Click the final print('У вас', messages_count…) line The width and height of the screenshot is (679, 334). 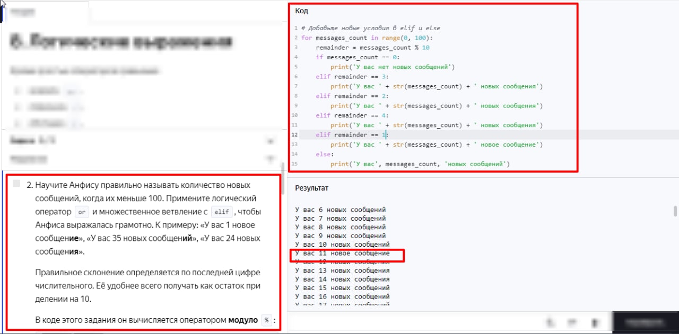[x=420, y=164]
